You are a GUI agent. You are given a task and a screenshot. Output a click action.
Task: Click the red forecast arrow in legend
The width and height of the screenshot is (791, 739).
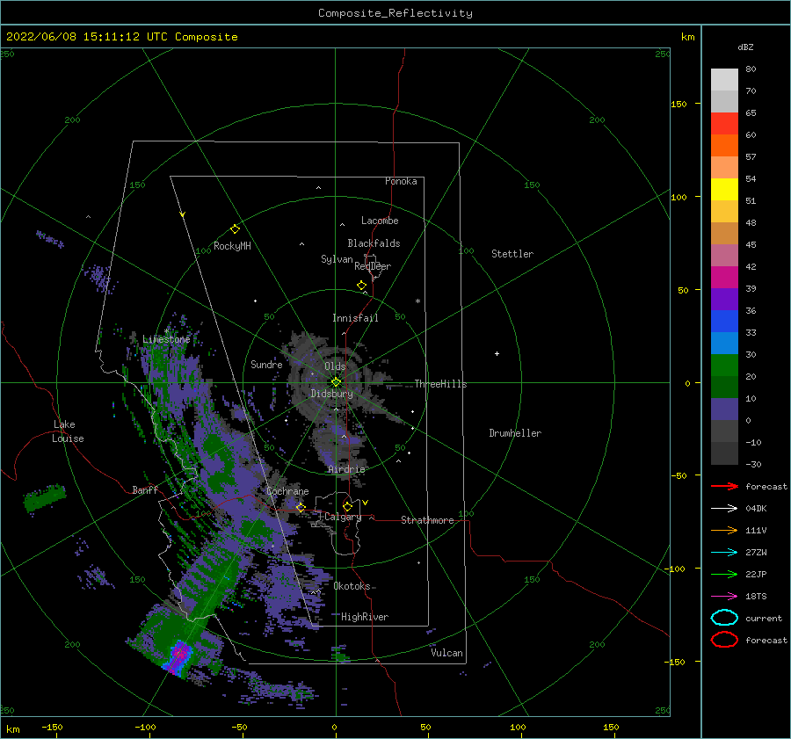click(x=724, y=486)
